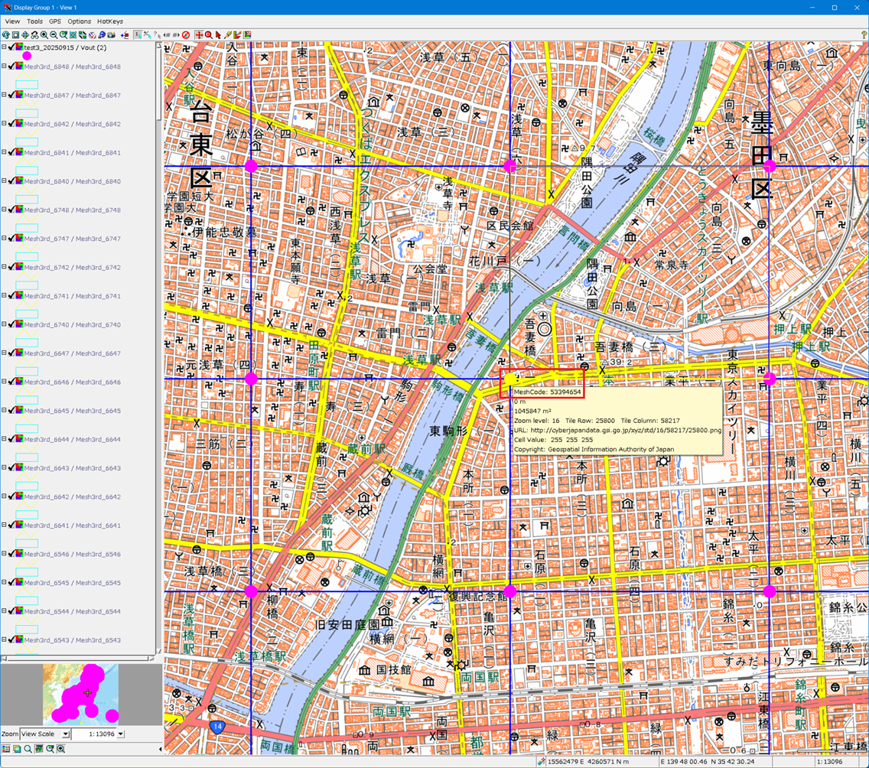869x768 pixels.
Task: Click the redraw view icon in toolbar
Action: 6,35
